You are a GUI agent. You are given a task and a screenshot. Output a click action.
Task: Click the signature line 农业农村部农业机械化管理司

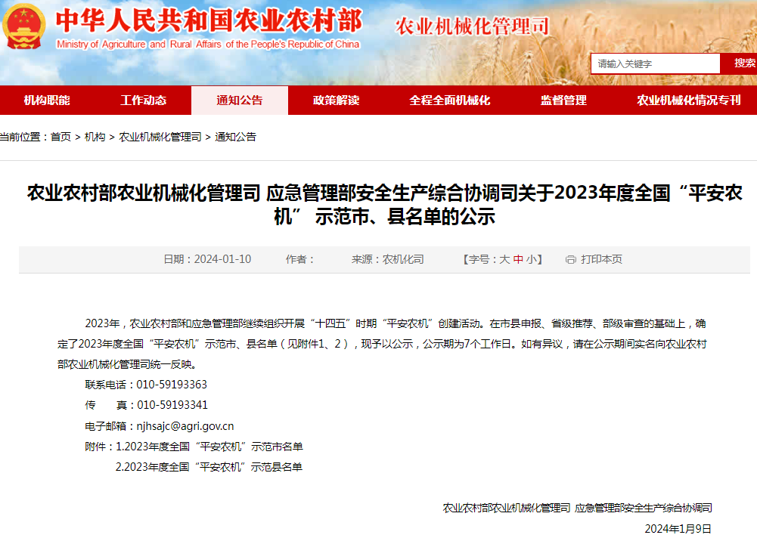click(507, 508)
